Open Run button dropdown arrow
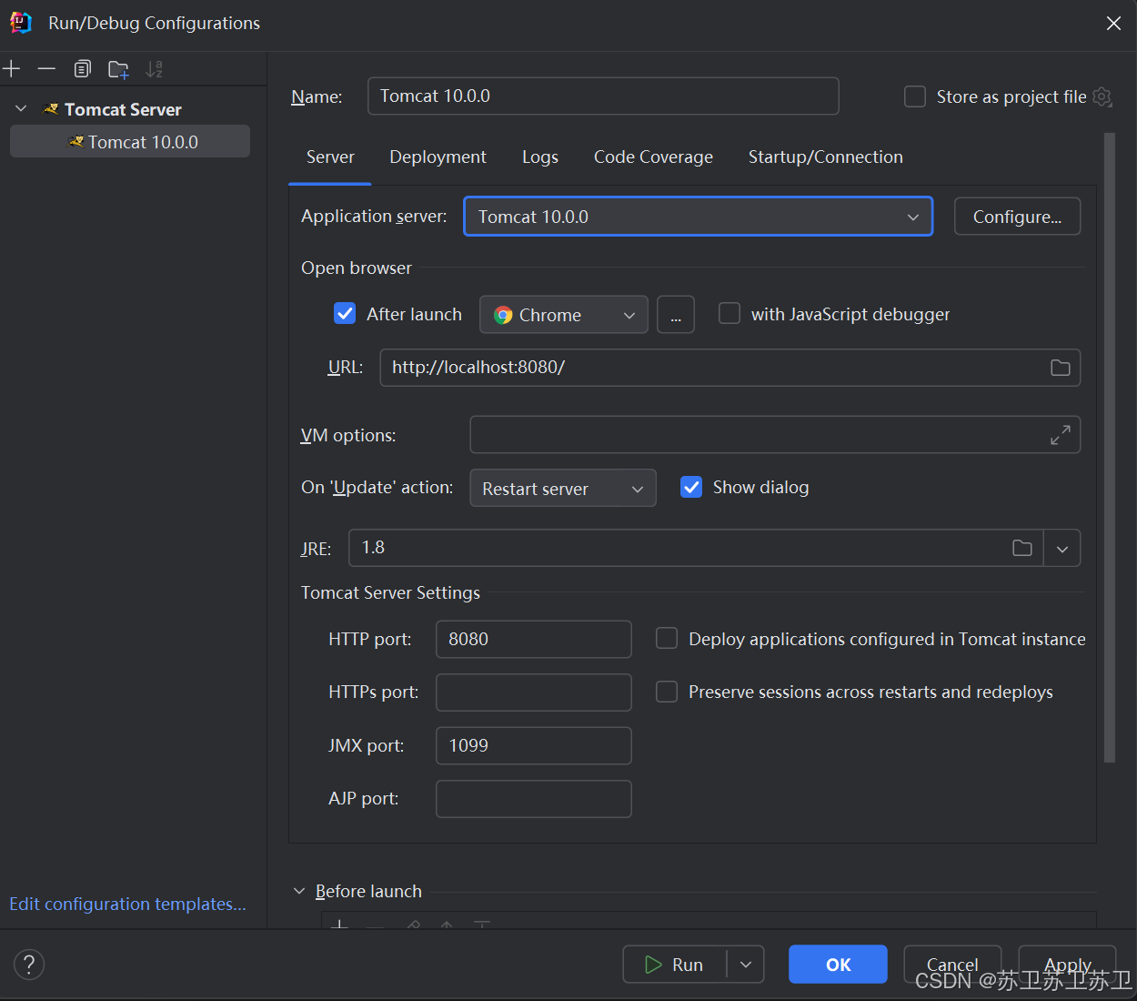 746,965
